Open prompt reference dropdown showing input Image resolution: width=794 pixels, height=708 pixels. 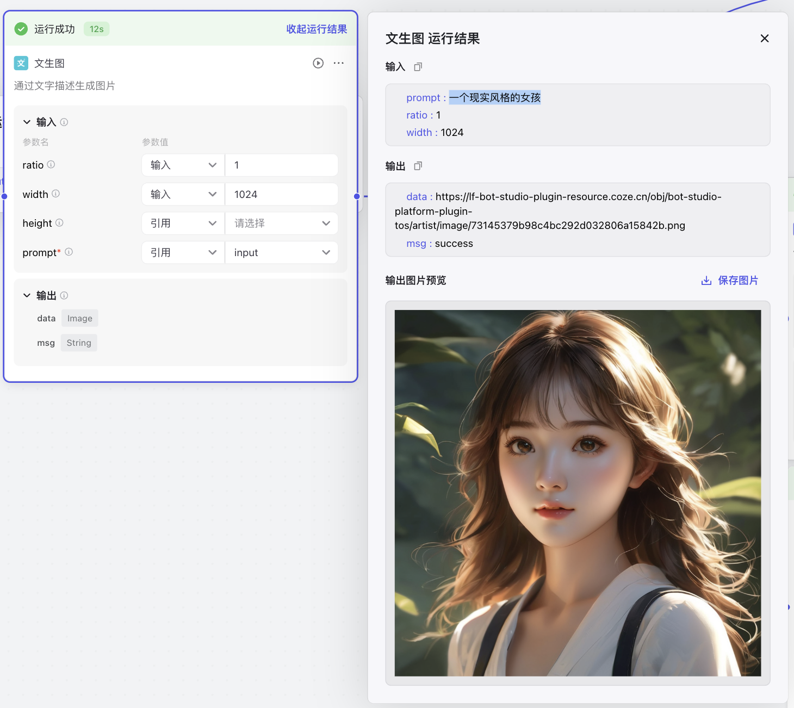click(x=282, y=252)
